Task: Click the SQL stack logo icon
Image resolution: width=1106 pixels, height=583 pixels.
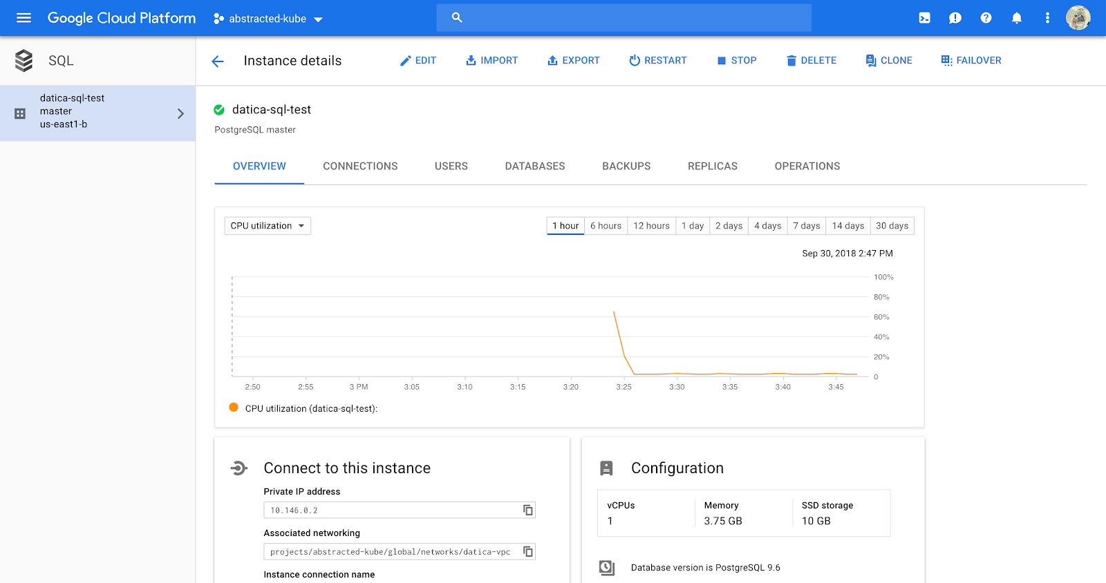Action: 24,61
